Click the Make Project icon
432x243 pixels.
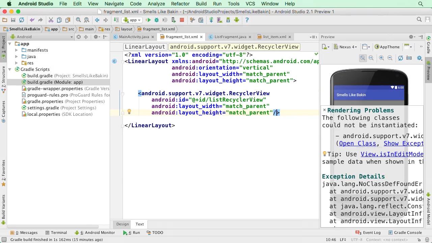[x=116, y=20]
